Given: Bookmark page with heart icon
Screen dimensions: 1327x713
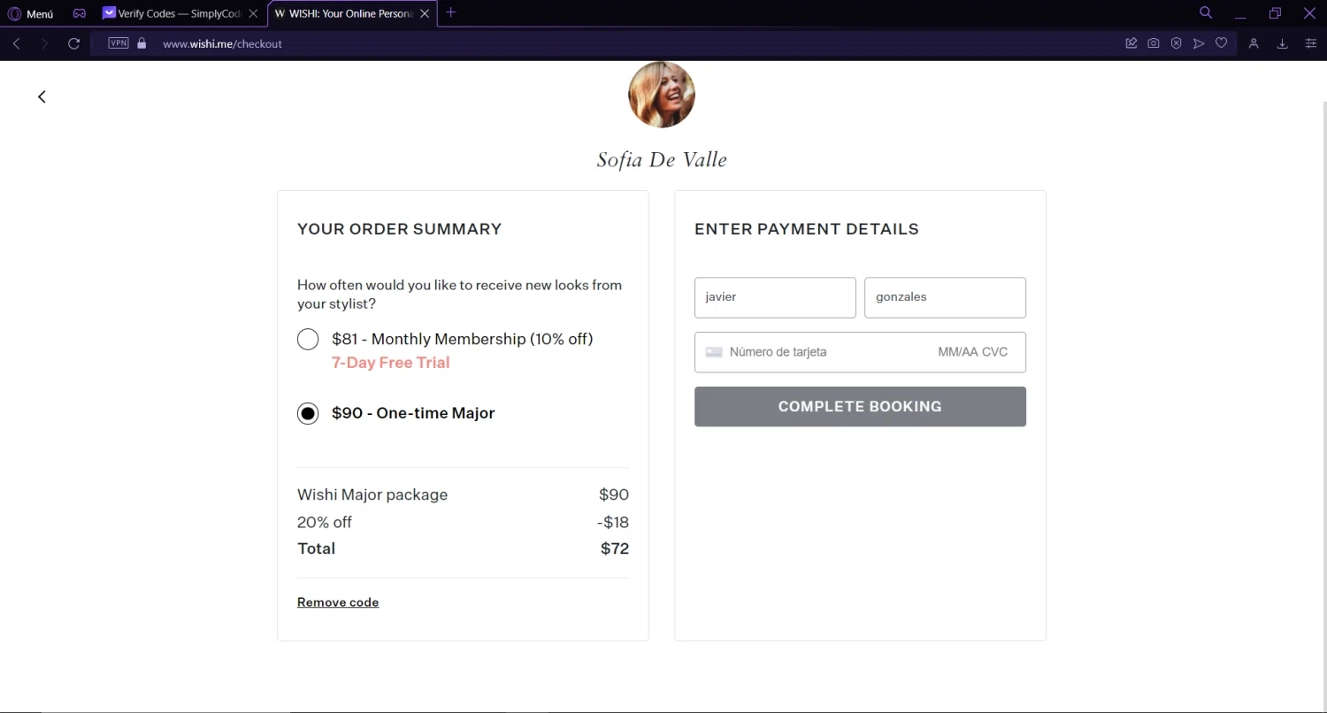Looking at the screenshot, I should 1222,42.
